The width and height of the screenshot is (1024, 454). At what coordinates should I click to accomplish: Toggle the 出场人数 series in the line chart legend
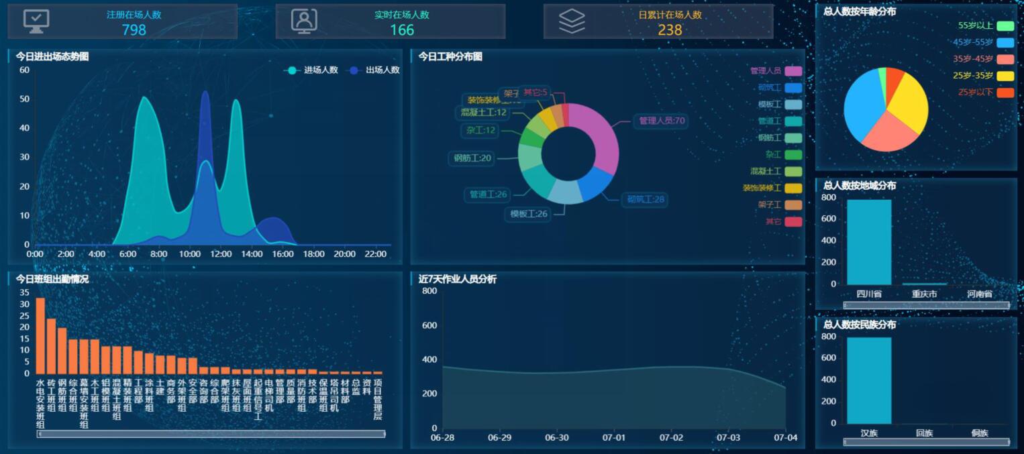(373, 70)
